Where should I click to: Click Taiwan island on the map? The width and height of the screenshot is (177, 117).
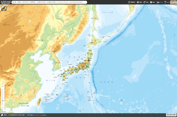39,101
